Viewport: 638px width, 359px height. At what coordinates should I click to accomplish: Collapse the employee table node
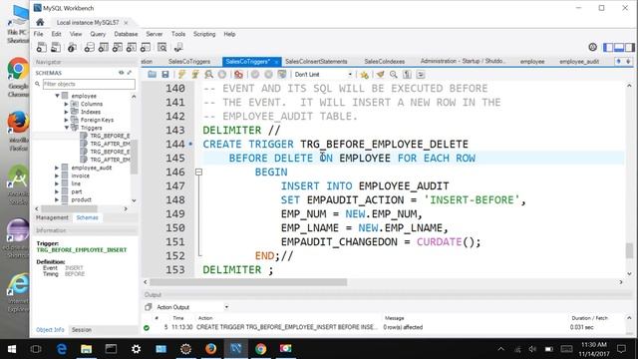point(58,96)
